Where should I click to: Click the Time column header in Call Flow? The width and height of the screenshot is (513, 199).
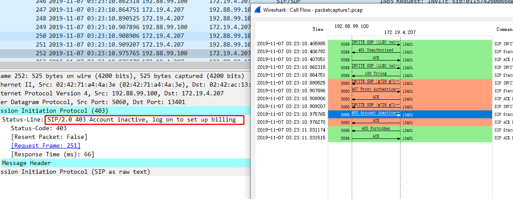318,30
